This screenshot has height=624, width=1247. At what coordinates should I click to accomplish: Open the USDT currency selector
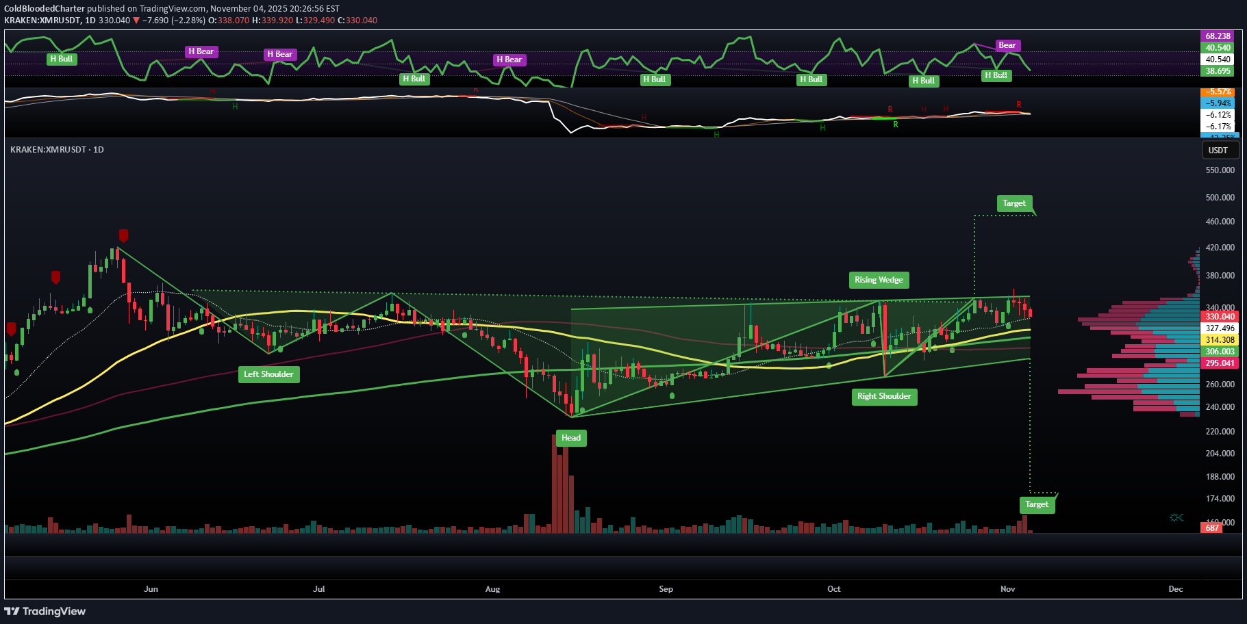(x=1218, y=151)
